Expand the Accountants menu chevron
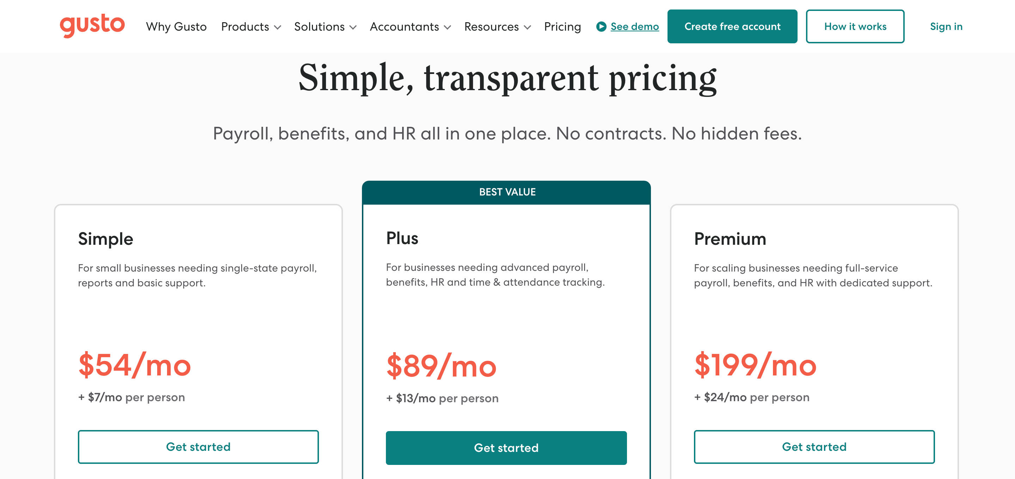The image size is (1015, 479). click(x=447, y=27)
